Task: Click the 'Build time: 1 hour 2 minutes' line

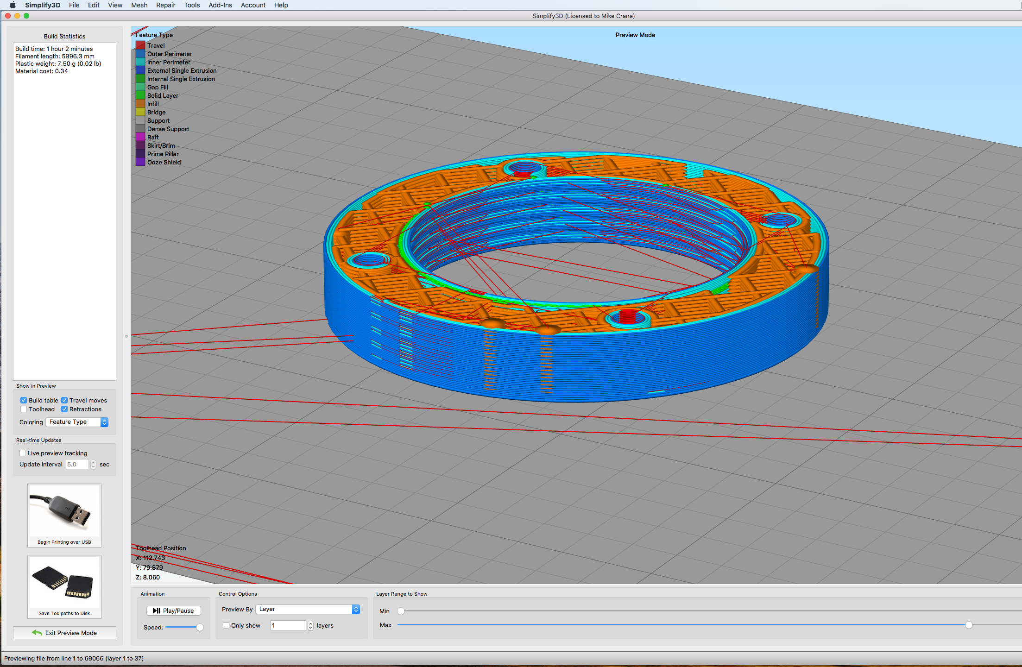Action: pyautogui.click(x=54, y=49)
